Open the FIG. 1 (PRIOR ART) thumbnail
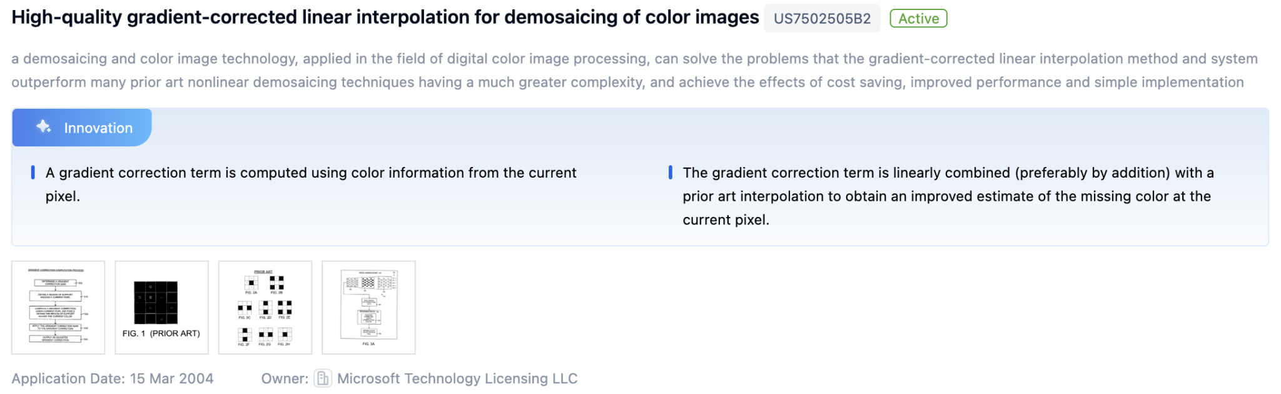The height and width of the screenshot is (394, 1281). (x=162, y=307)
